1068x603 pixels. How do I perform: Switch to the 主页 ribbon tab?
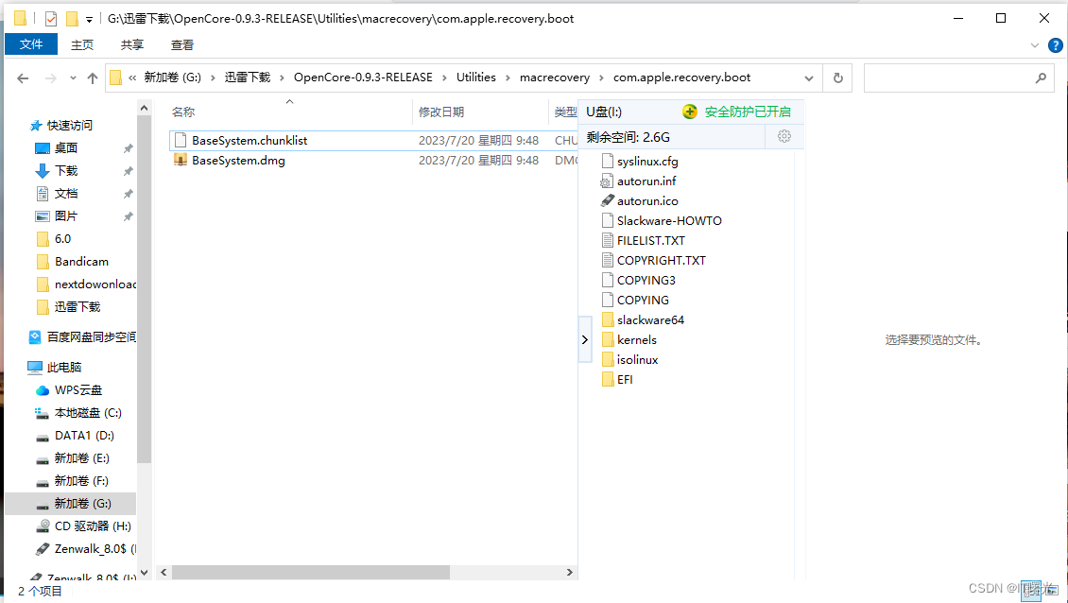81,45
